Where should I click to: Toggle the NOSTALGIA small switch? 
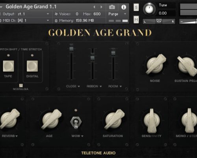click(x=21, y=85)
